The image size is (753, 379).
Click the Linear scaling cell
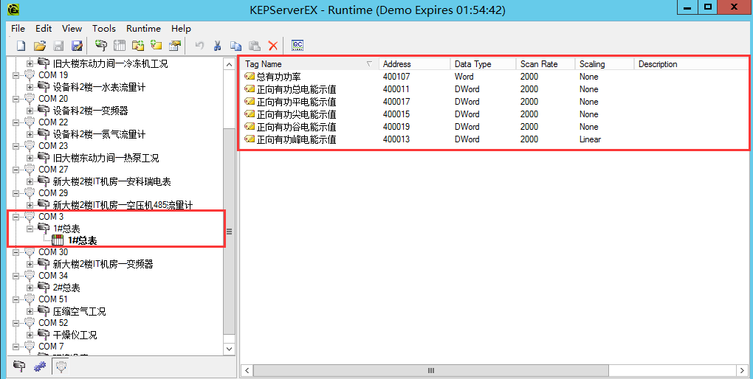(590, 139)
